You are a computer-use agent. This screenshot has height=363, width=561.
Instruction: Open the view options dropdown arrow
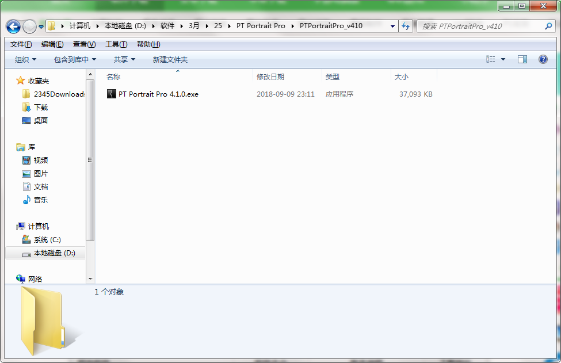pos(503,59)
